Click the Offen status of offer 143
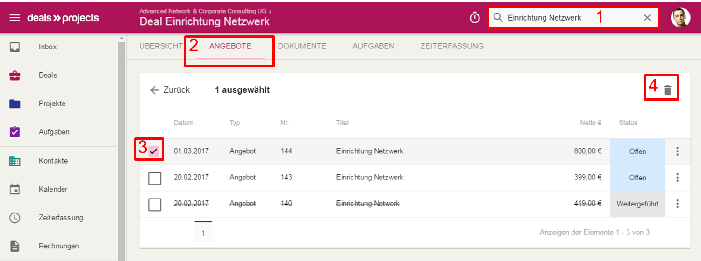The image size is (701, 261). tap(637, 178)
